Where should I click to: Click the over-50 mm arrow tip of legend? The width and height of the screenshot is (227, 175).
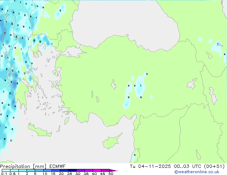(x=113, y=170)
